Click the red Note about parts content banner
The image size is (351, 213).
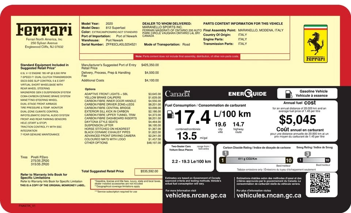(187, 56)
